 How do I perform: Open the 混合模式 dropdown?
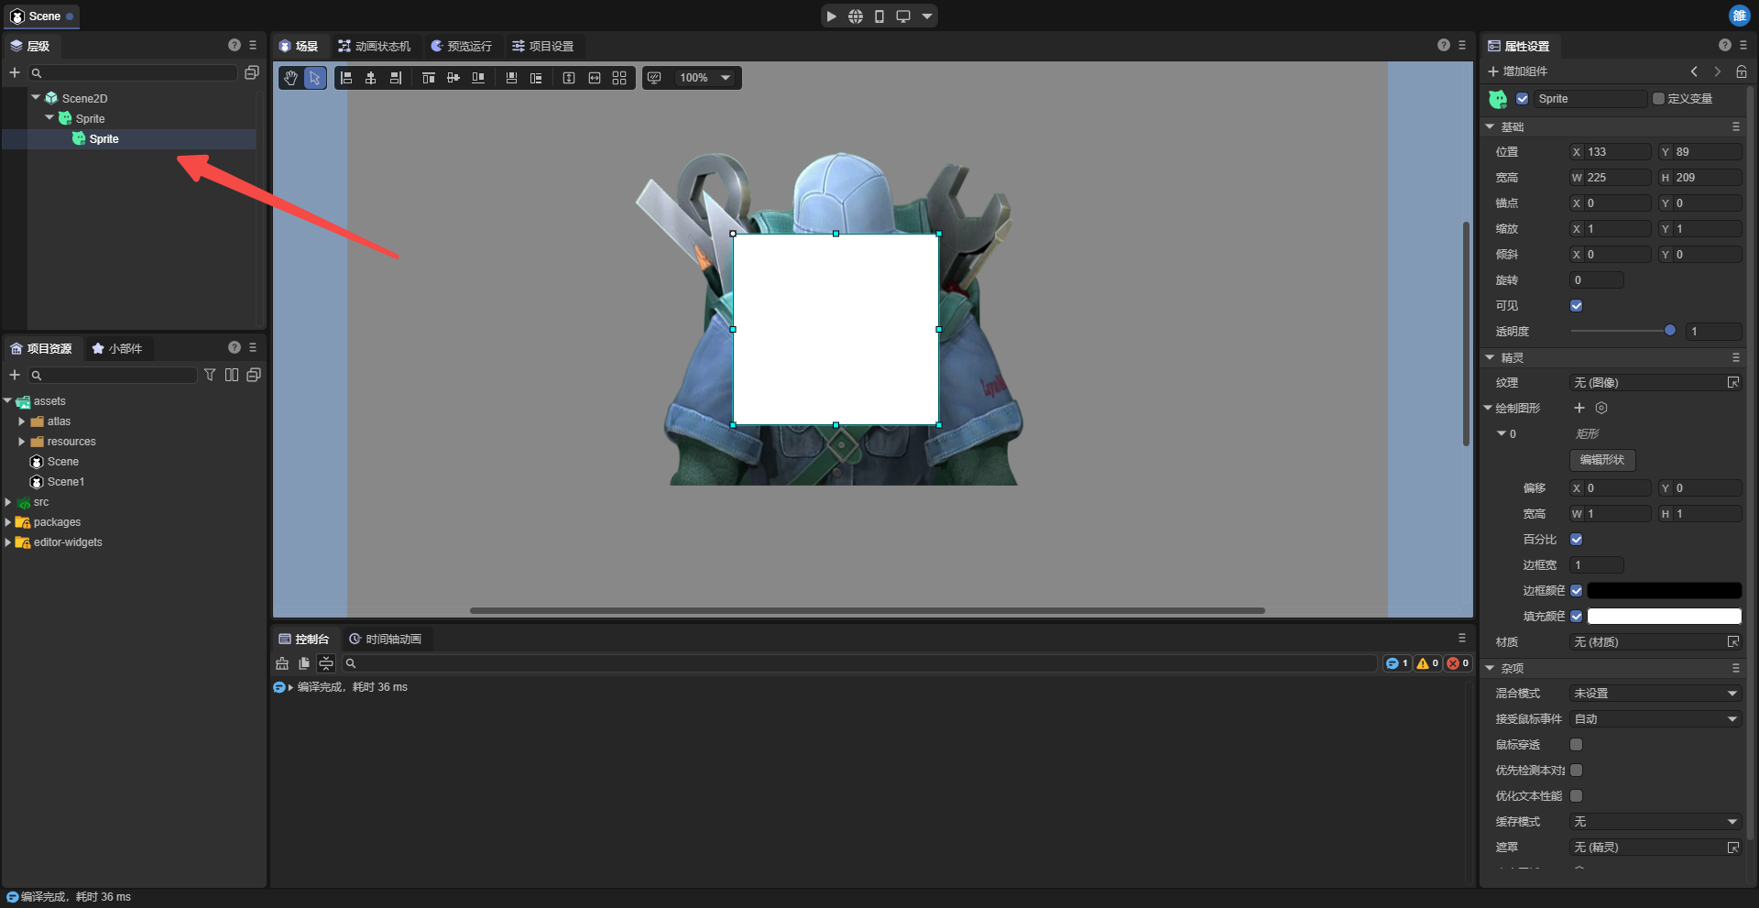[x=1655, y=694]
